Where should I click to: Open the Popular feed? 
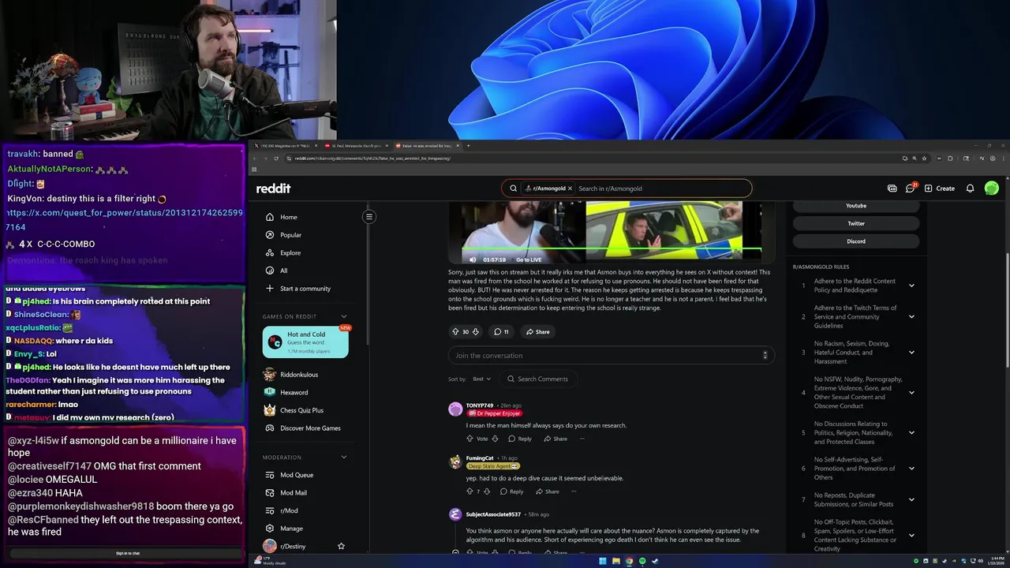click(x=290, y=235)
